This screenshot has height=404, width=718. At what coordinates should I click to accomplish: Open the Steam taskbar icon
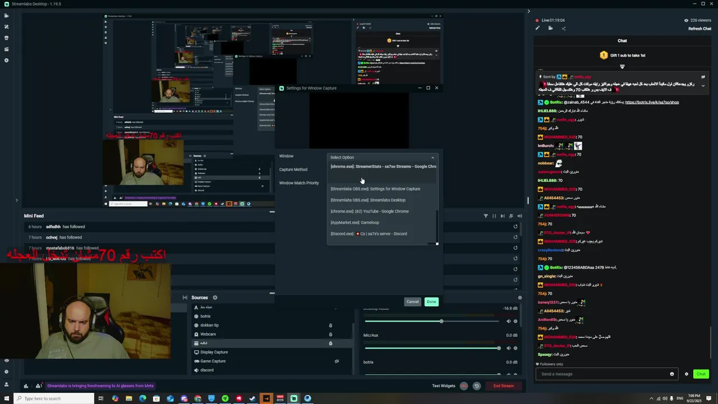point(252,398)
